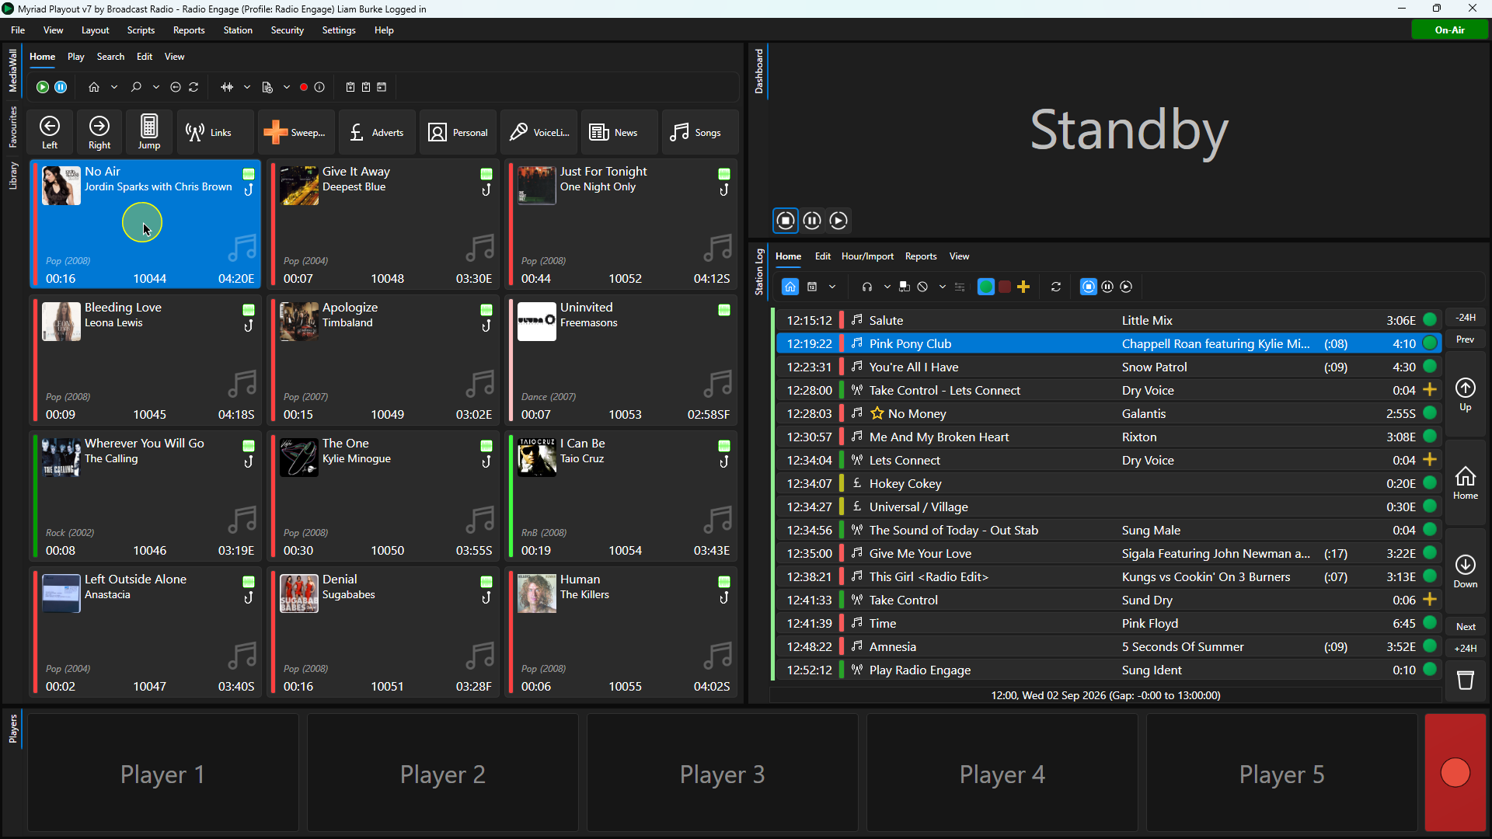Open the VoiceLinks microphone category
The height and width of the screenshot is (839, 1492).
coord(539,132)
